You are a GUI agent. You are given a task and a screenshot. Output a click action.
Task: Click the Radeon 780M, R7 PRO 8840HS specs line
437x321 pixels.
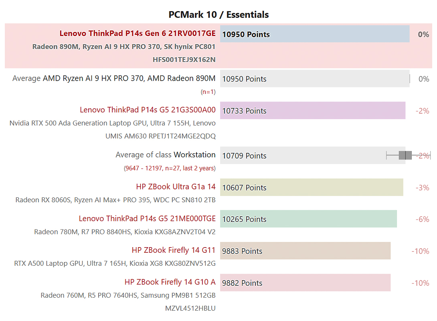click(125, 232)
